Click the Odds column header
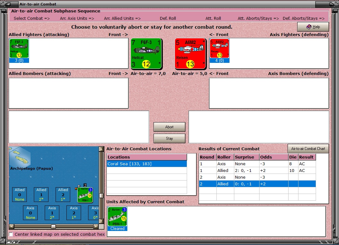This screenshot has height=245, width=339. tap(274, 157)
